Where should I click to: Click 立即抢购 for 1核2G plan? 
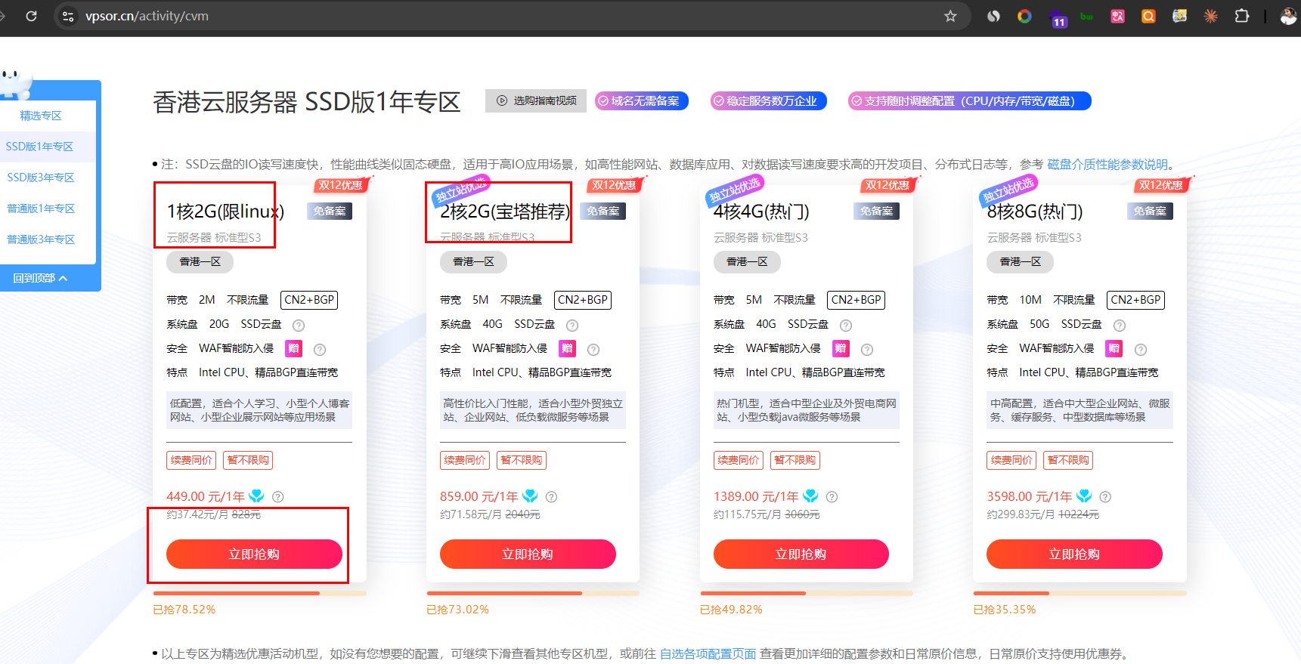pos(254,554)
